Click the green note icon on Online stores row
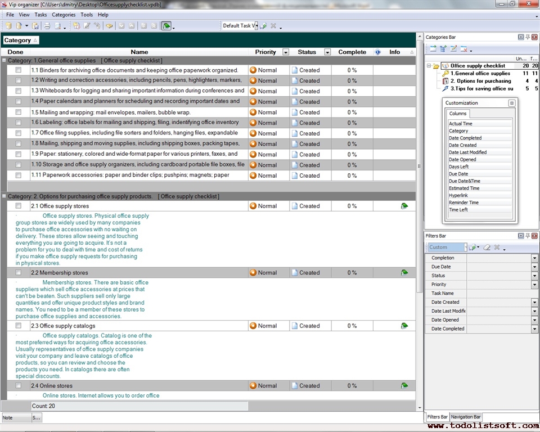Image resolution: width=540 pixels, height=432 pixels. [404, 386]
